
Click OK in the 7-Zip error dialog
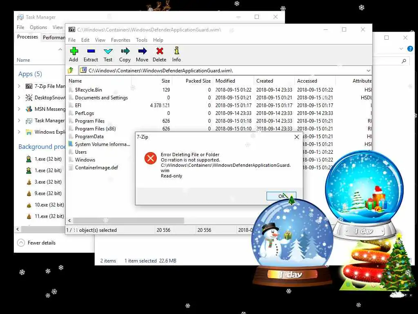(281, 196)
